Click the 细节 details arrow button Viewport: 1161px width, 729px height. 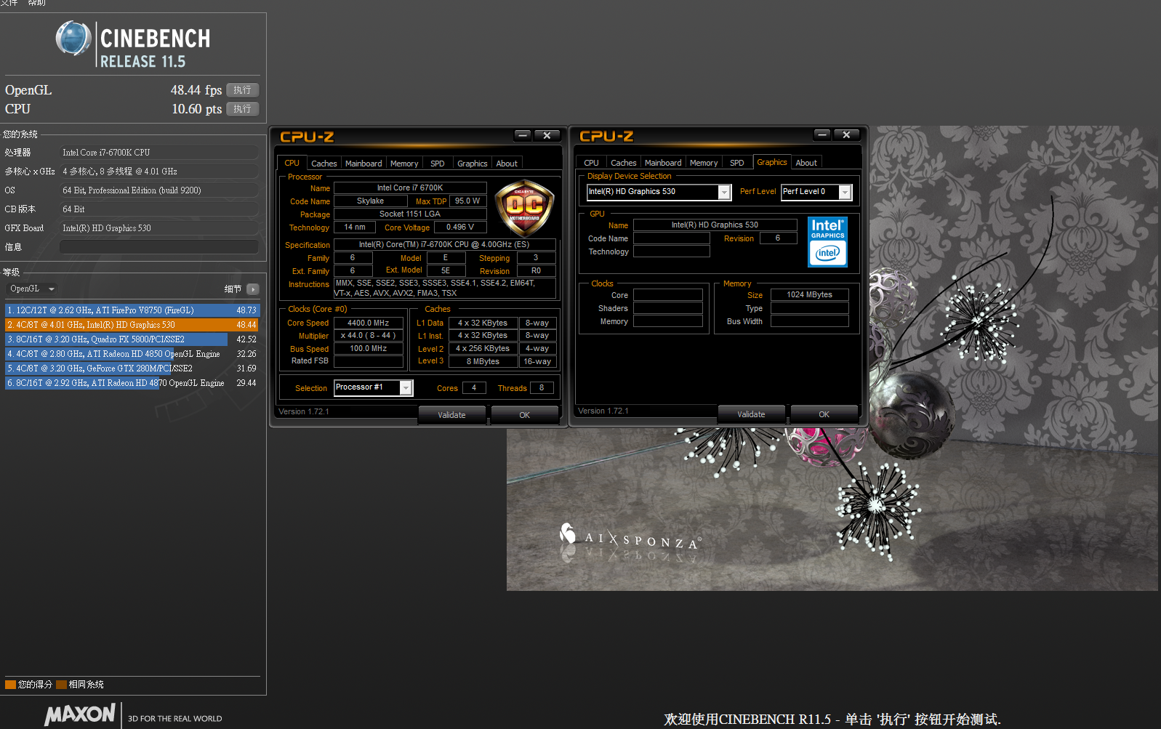pyautogui.click(x=253, y=289)
